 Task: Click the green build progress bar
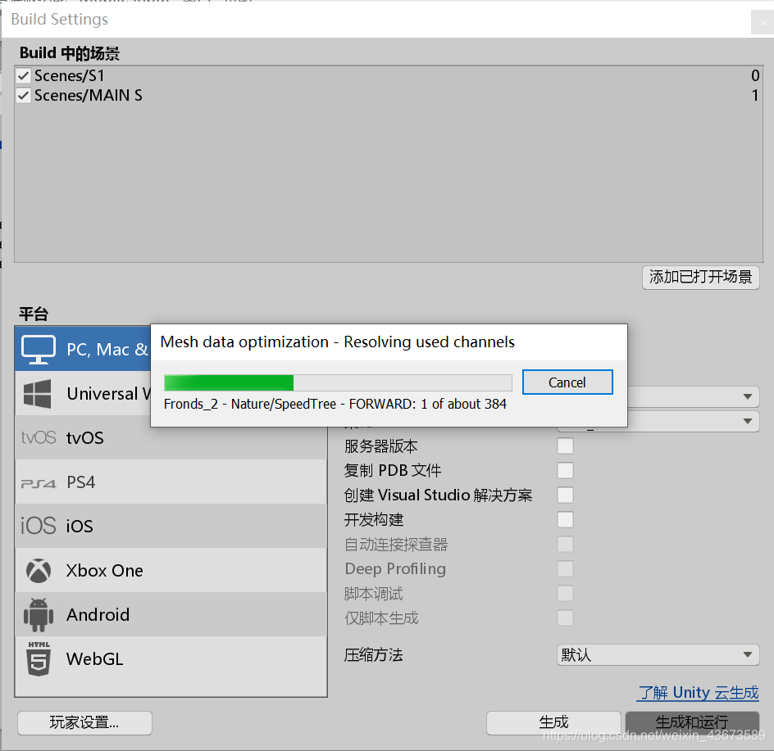[x=338, y=382]
